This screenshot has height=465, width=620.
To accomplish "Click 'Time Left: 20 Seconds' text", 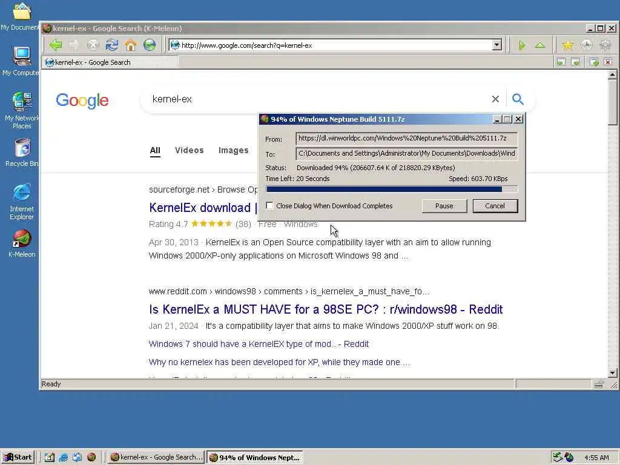I will pos(297,179).
